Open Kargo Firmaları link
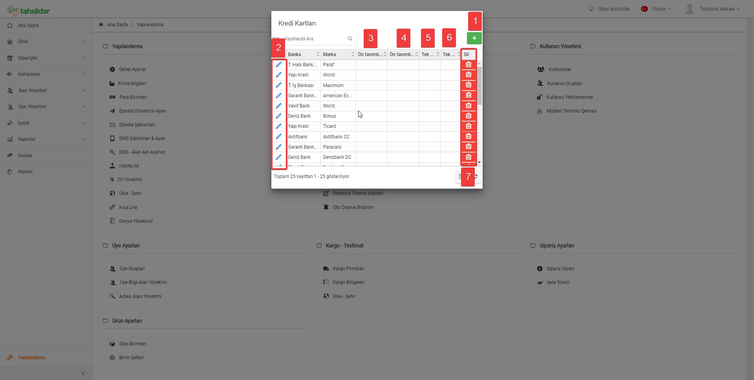 (348, 269)
